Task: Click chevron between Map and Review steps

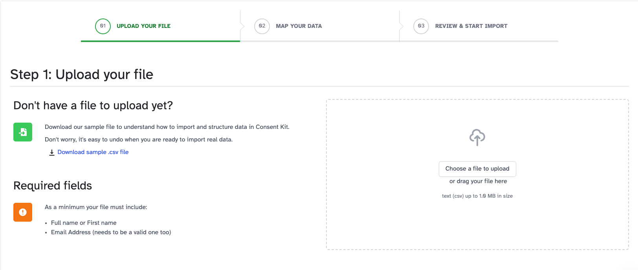Action: click(401, 26)
